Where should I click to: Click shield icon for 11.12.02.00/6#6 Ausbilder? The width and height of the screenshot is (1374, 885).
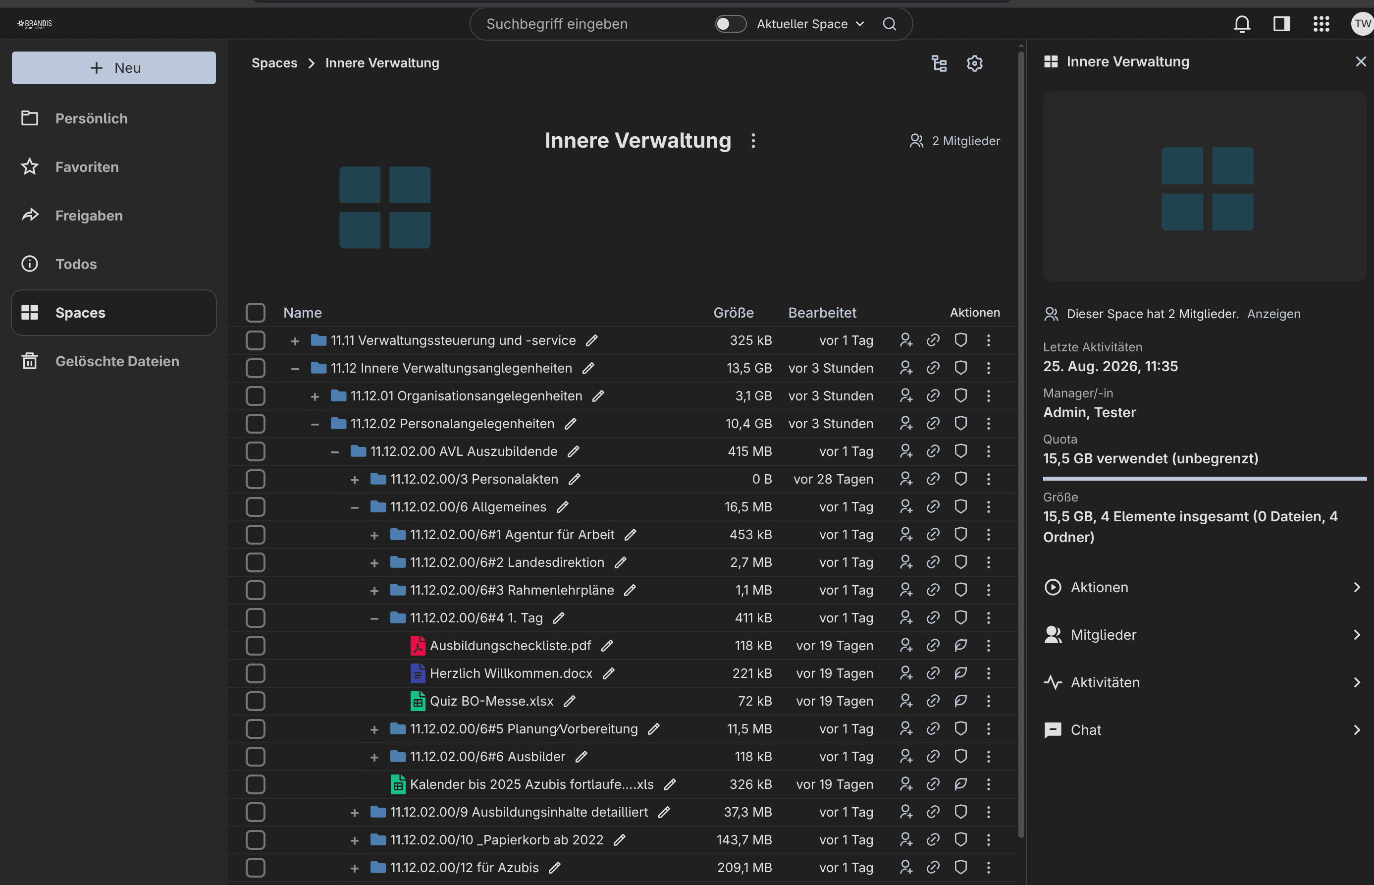(x=960, y=756)
